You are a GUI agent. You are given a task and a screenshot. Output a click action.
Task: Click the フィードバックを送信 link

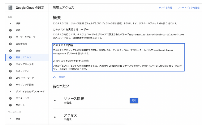[x=188, y=8]
